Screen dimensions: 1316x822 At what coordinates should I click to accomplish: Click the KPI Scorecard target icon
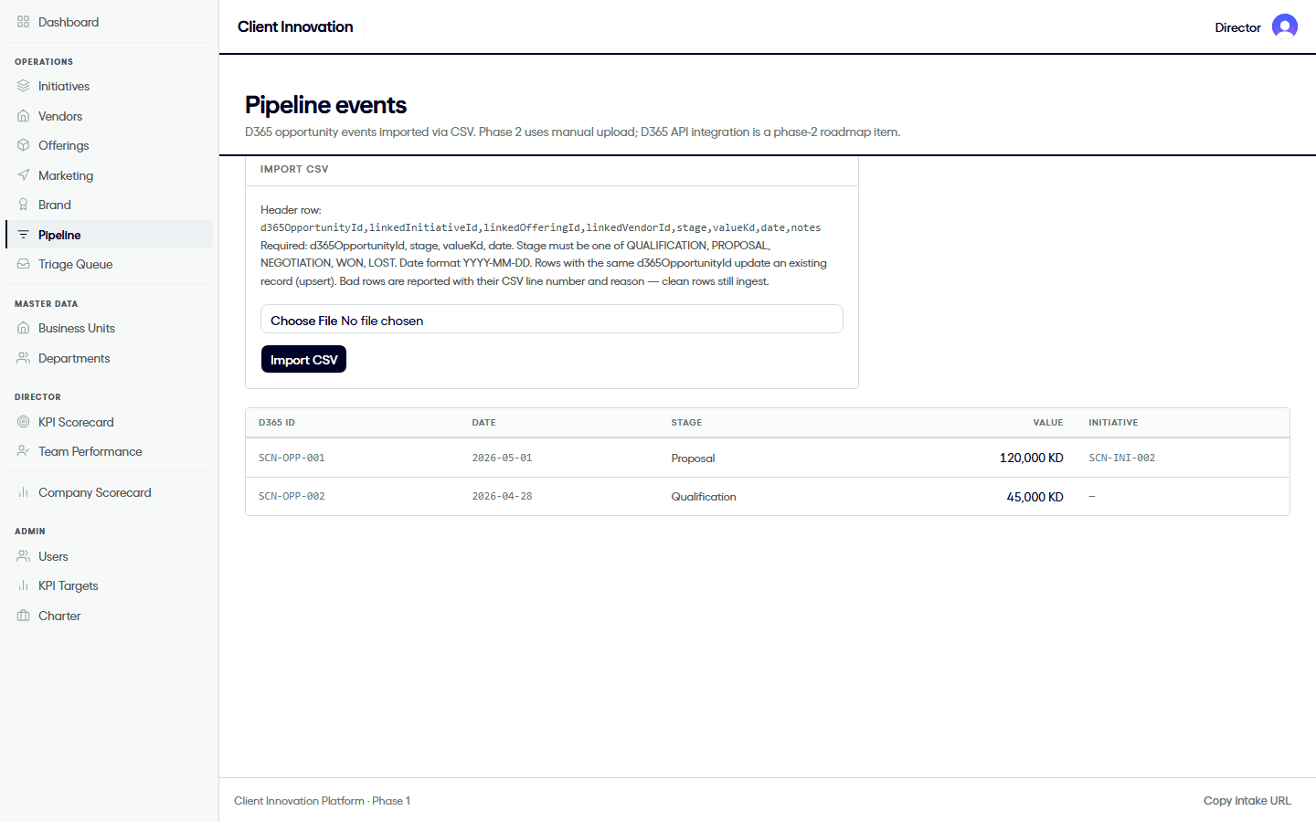(x=23, y=422)
